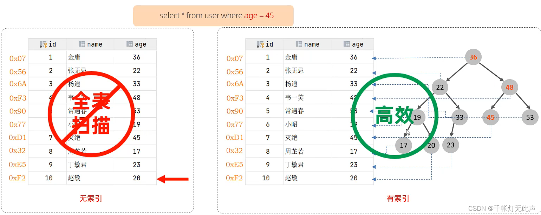Select id cell 6 in 有索引 table
Image resolution: width=541 pixels, height=215 pixels.
click(x=265, y=124)
